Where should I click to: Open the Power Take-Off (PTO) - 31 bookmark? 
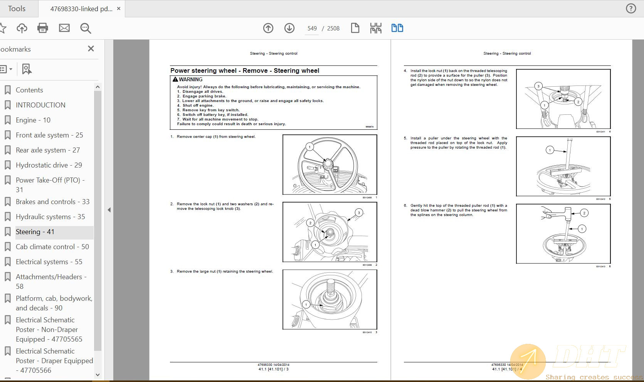point(50,185)
